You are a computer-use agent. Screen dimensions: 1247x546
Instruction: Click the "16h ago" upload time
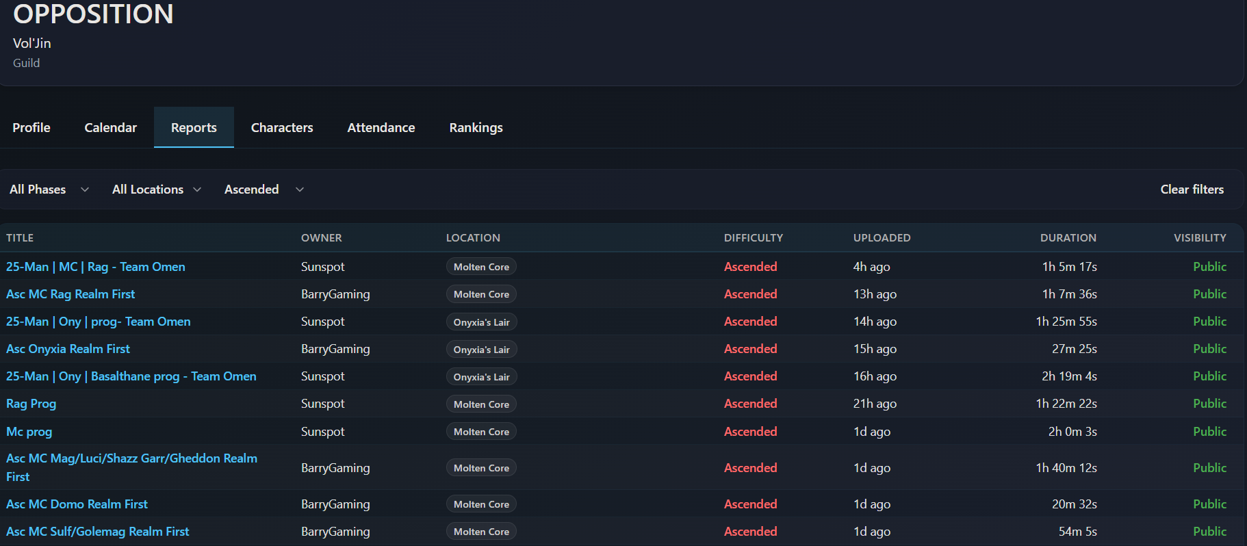pos(875,376)
